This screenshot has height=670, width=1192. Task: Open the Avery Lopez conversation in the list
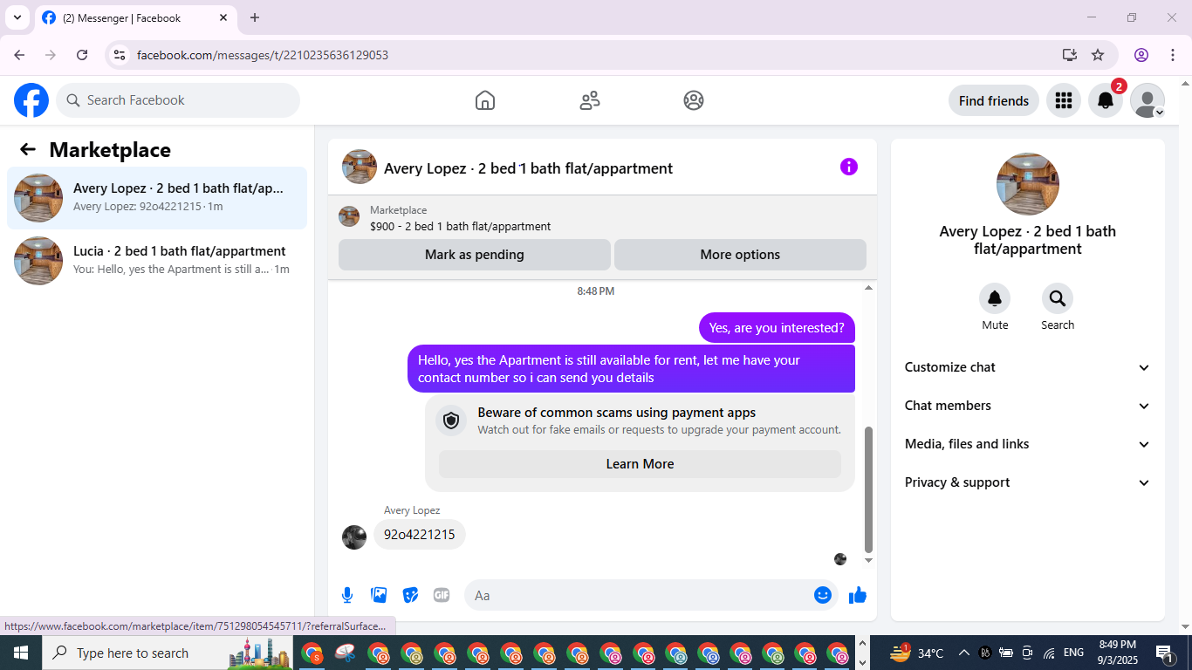tap(157, 198)
